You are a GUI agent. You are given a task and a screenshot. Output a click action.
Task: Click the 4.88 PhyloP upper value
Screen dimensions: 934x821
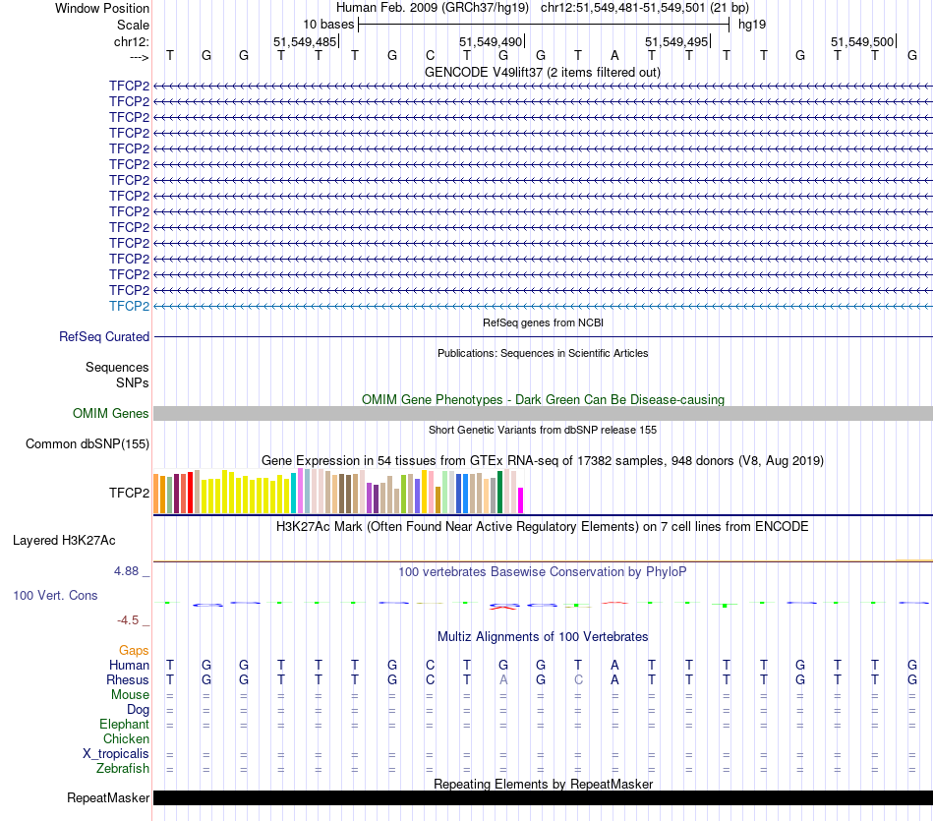(x=126, y=571)
